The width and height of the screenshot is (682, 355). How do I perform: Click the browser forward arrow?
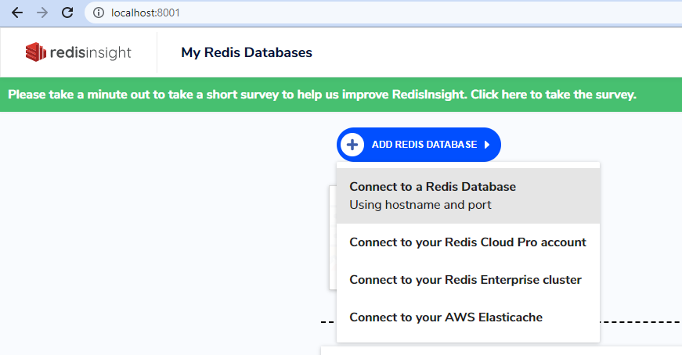coord(42,13)
